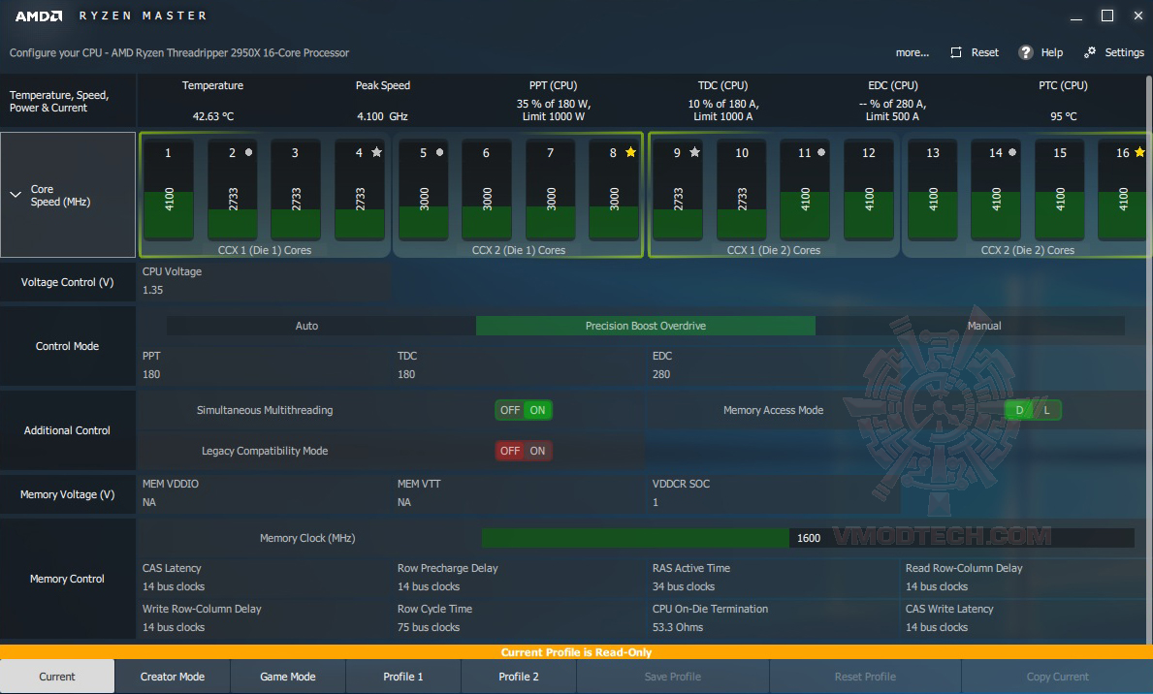The height and width of the screenshot is (694, 1153).
Task: Click CPU On-Die Termination 53.3 Ohms value
Action: point(678,627)
